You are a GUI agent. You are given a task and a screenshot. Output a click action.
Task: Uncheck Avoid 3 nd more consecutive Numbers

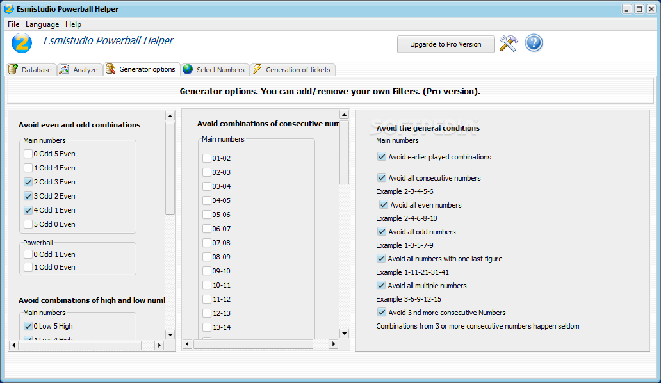pyautogui.click(x=382, y=313)
